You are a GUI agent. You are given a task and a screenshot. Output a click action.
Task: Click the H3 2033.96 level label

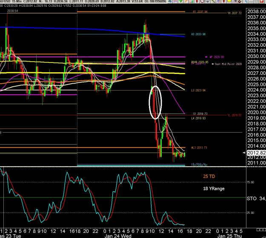198,34
